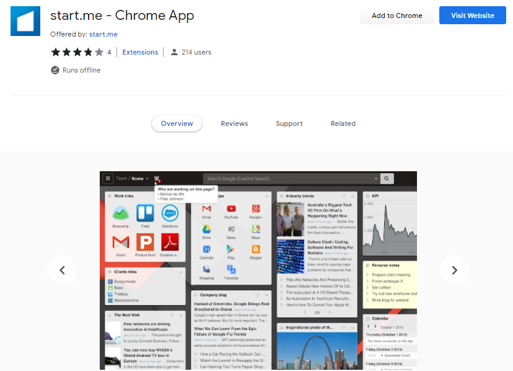Switch to the Reviews tab
The width and height of the screenshot is (513, 371).
point(234,123)
